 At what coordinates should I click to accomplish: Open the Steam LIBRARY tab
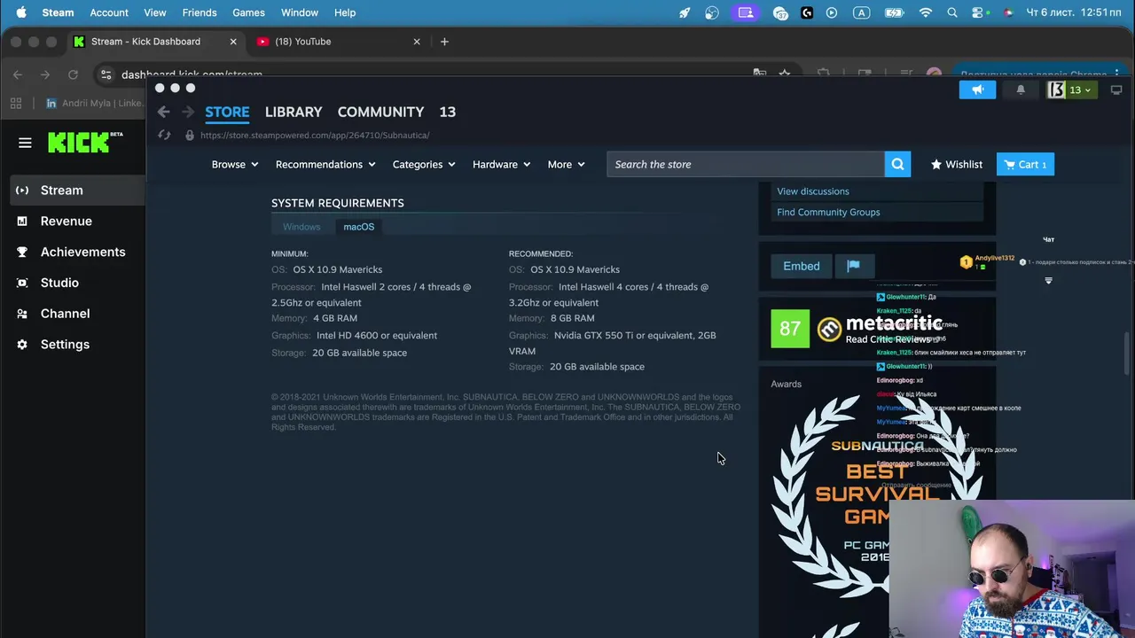click(294, 112)
